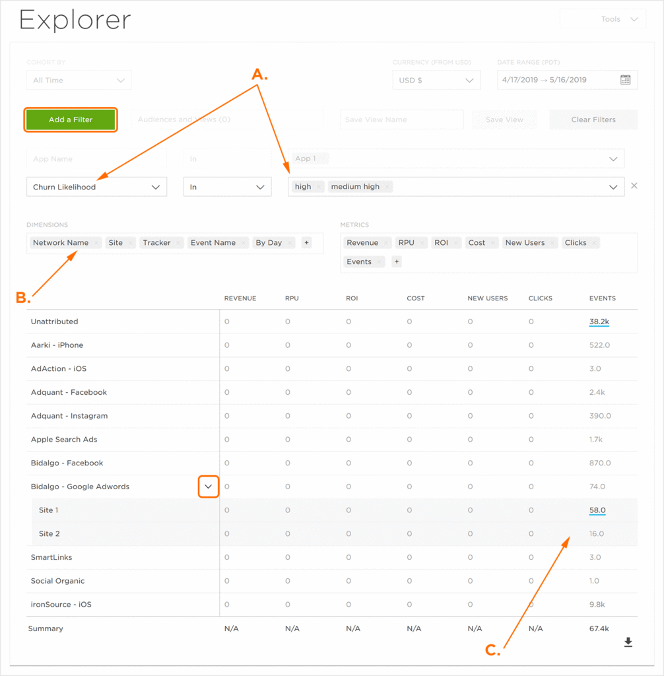Screen dimensions: 664x676
Task: Click the date range field 4/17/2019 → 5/16/2019
Action: pyautogui.click(x=567, y=80)
